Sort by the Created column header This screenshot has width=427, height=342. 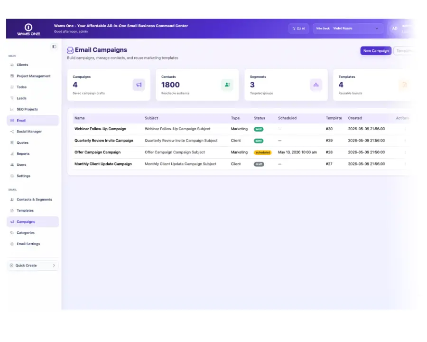pyautogui.click(x=355, y=118)
